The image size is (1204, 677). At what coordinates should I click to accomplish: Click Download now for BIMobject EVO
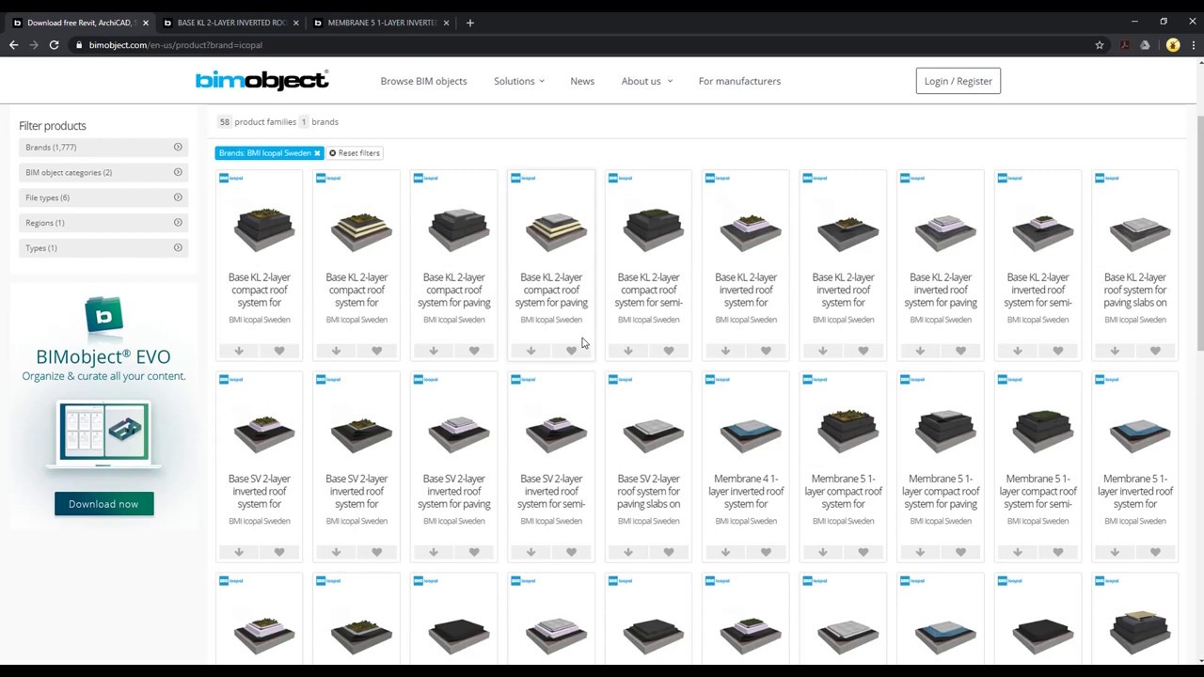tap(103, 504)
